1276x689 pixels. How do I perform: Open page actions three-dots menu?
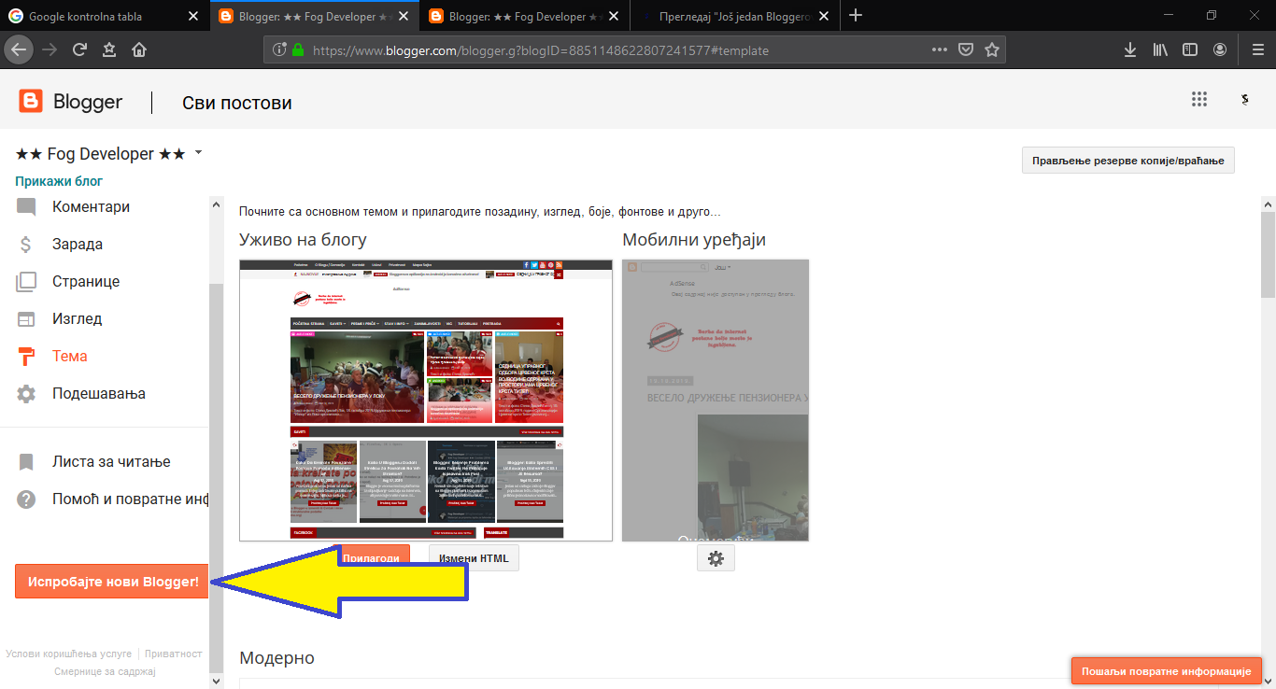[x=941, y=49]
